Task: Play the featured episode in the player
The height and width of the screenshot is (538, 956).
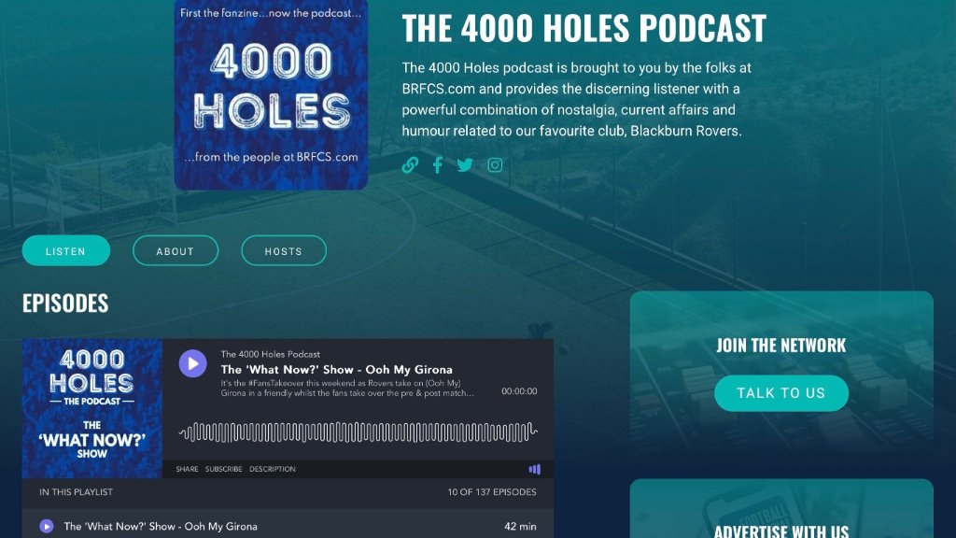Action: pos(193,363)
